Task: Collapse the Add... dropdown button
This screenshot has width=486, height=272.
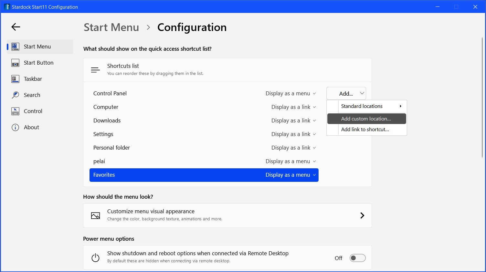Action: click(x=346, y=93)
